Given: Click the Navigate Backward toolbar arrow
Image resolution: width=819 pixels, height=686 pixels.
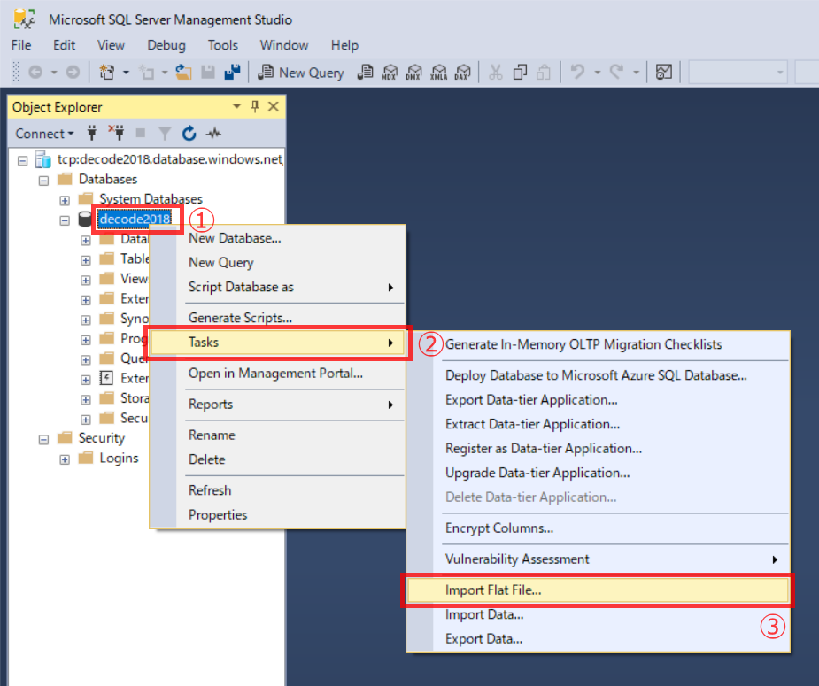Looking at the screenshot, I should pyautogui.click(x=35, y=72).
